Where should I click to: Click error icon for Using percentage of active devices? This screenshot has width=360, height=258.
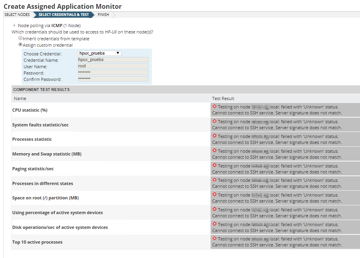(x=215, y=209)
